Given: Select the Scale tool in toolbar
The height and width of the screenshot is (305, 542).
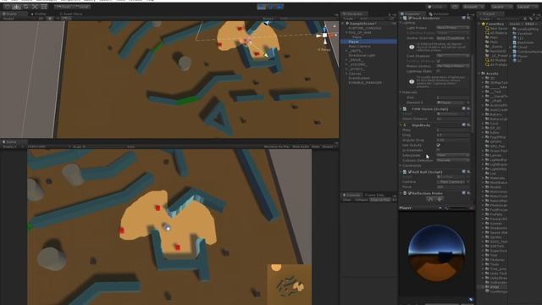Looking at the screenshot, I should coord(35,7).
